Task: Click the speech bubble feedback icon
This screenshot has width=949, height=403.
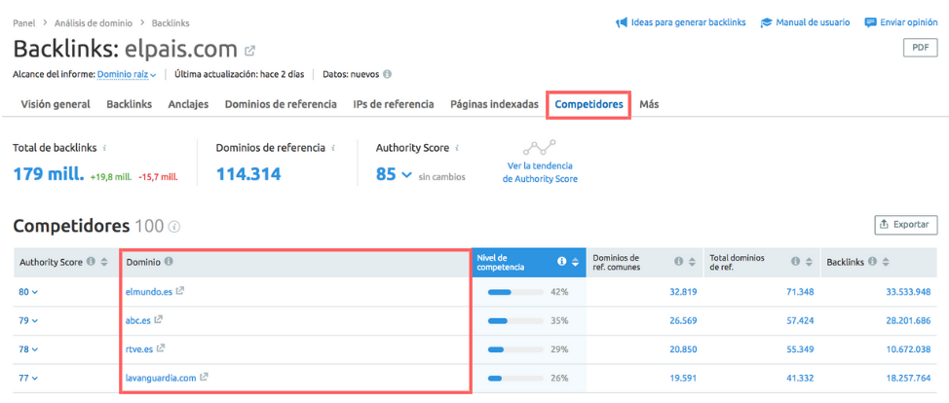Action: pyautogui.click(x=871, y=23)
